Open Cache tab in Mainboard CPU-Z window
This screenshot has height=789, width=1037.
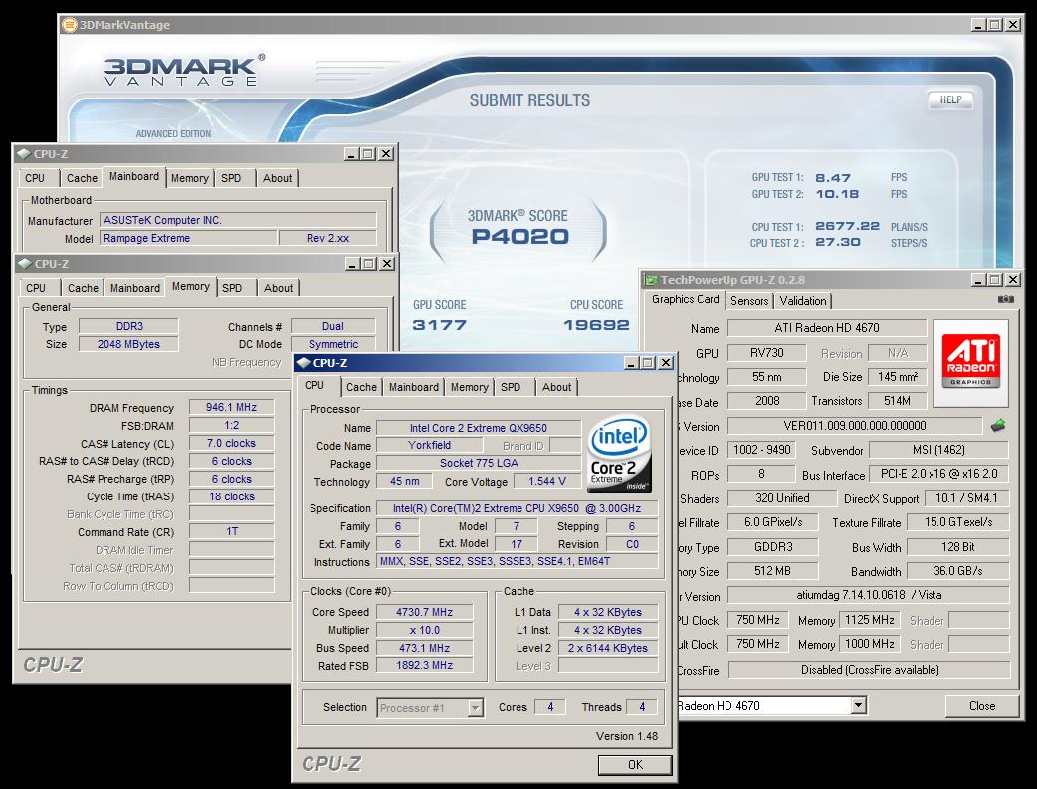pos(82,178)
